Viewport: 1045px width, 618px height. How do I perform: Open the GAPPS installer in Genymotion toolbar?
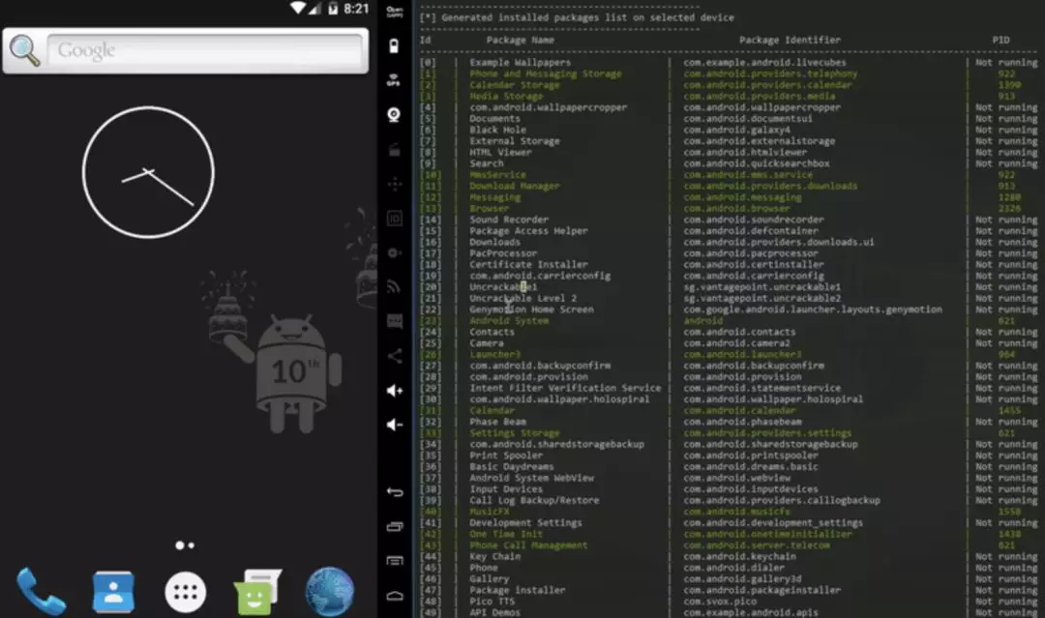(395, 12)
